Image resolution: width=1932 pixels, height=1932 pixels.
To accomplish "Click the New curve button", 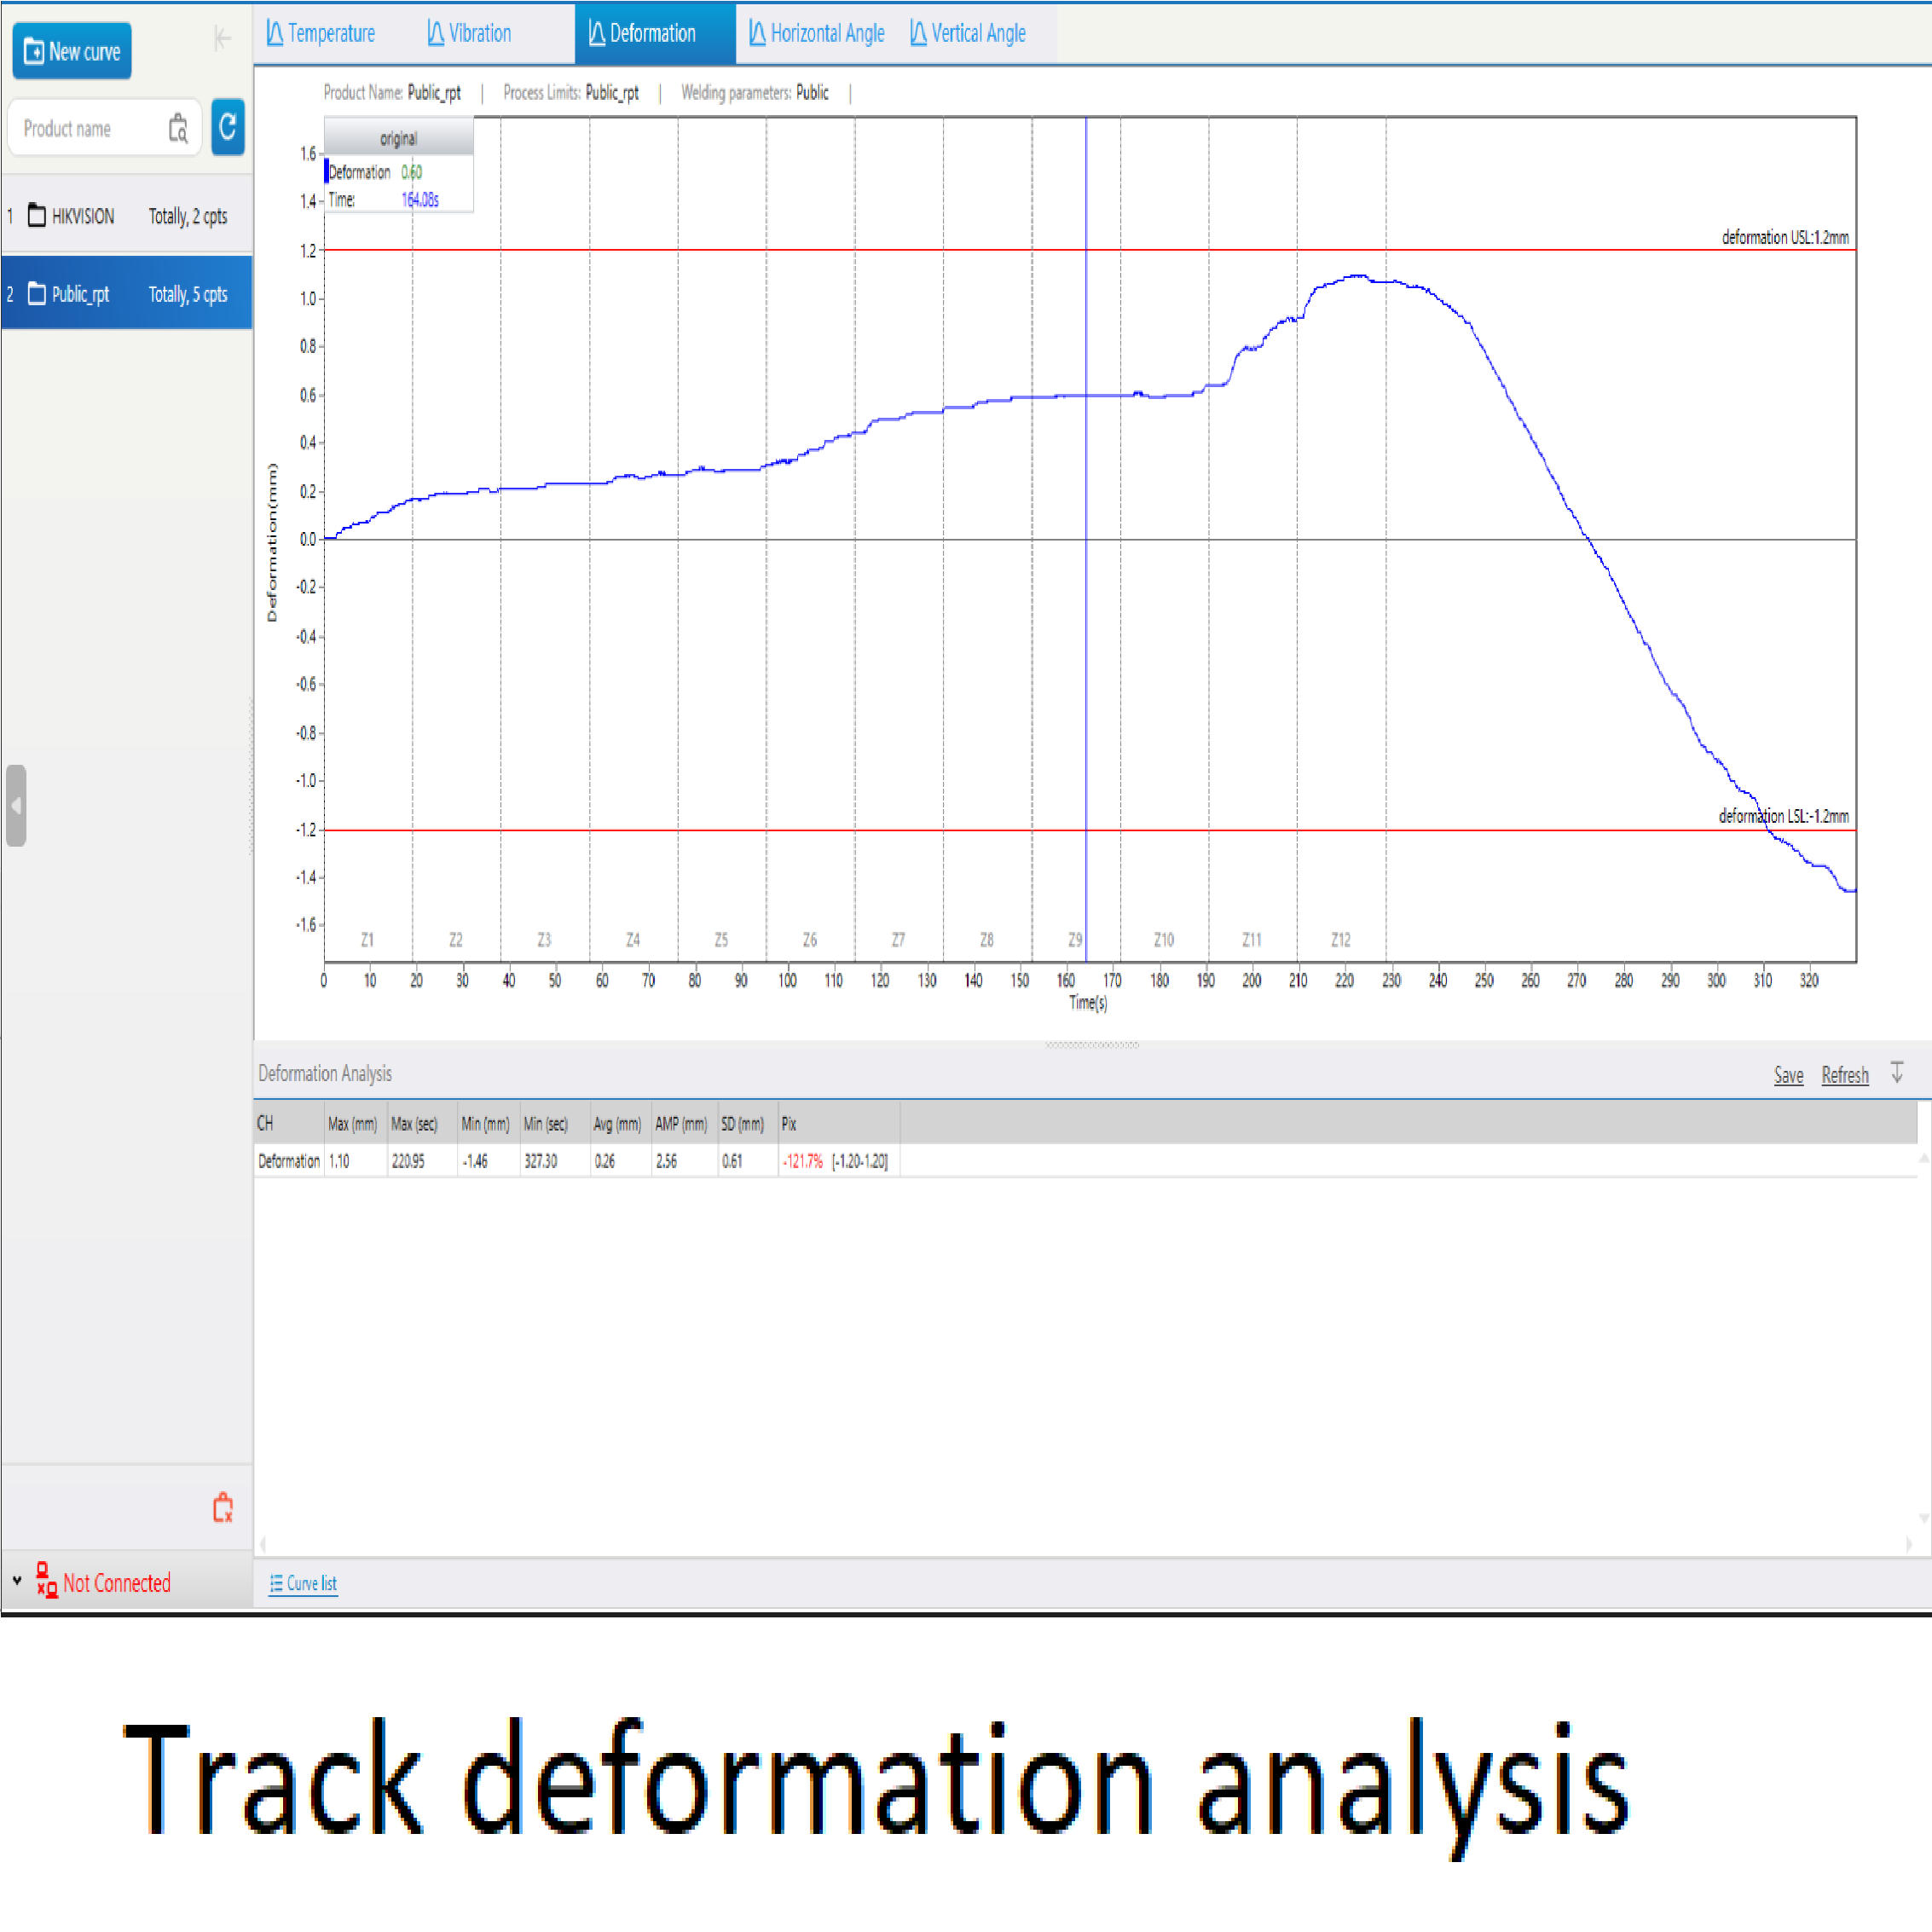I will 72,51.
